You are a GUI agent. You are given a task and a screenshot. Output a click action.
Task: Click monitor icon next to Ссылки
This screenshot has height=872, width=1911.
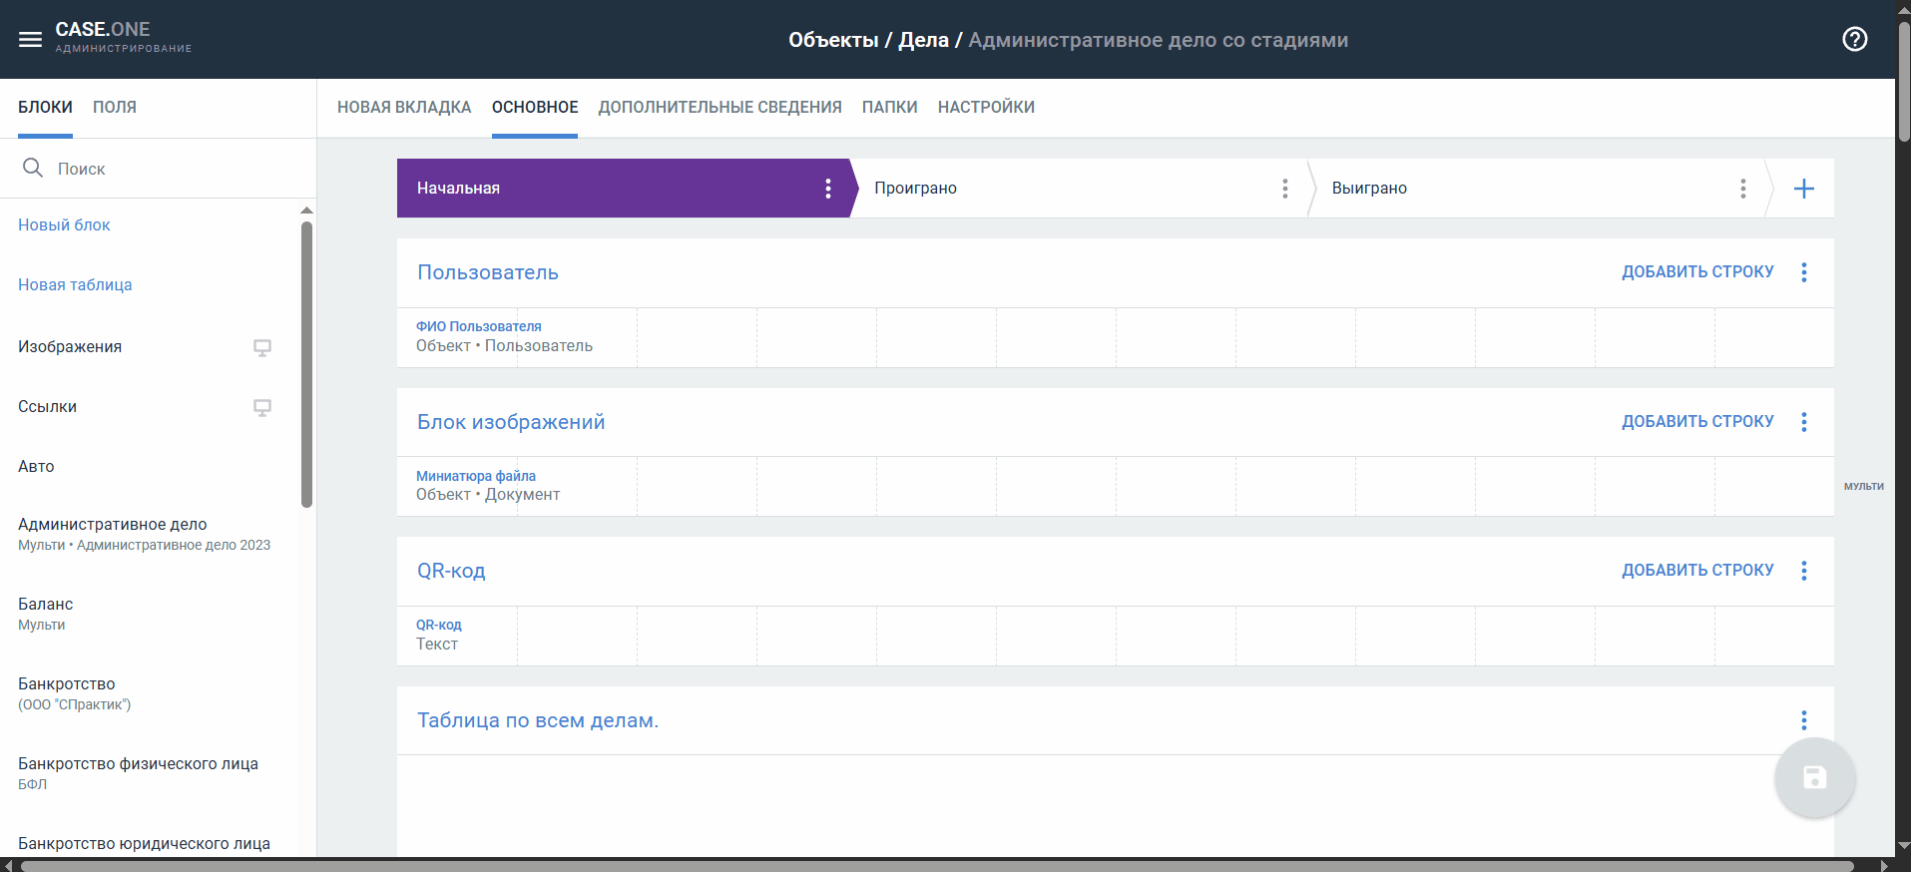261,407
